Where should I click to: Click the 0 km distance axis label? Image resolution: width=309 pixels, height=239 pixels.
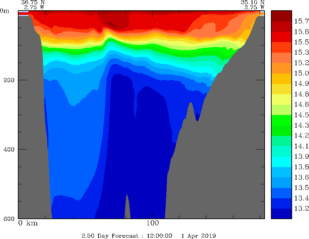[x=28, y=223]
